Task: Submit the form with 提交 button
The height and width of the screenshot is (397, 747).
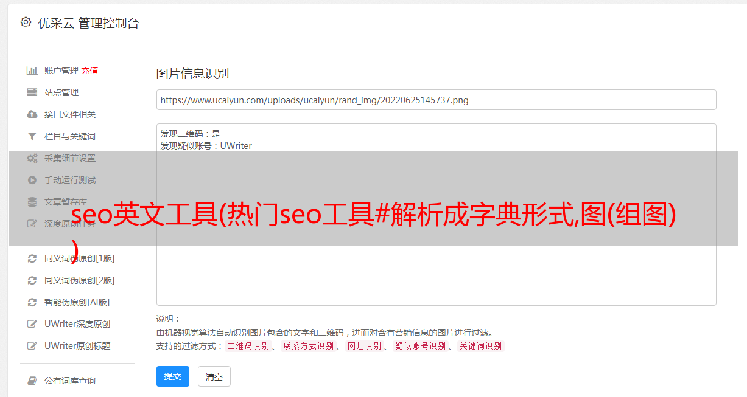Action: (173, 376)
